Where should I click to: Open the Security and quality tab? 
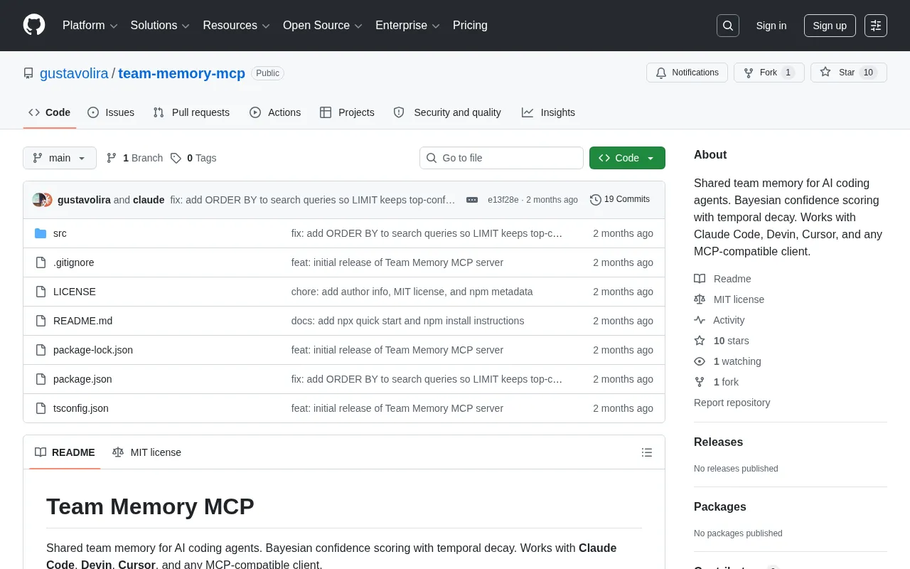coord(447,112)
